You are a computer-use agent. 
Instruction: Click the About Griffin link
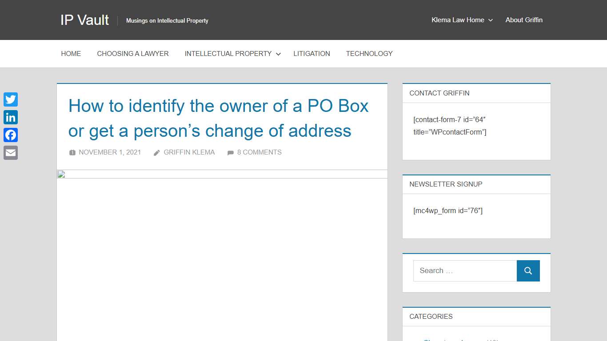click(524, 20)
